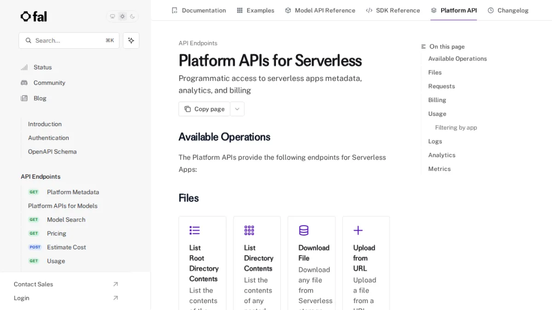Click Contact Sales link
The width and height of the screenshot is (552, 310).
33,284
